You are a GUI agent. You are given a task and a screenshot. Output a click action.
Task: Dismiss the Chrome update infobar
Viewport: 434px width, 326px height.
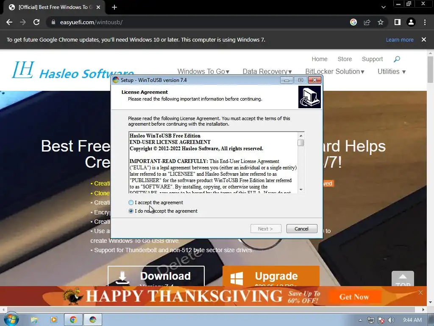(x=424, y=39)
